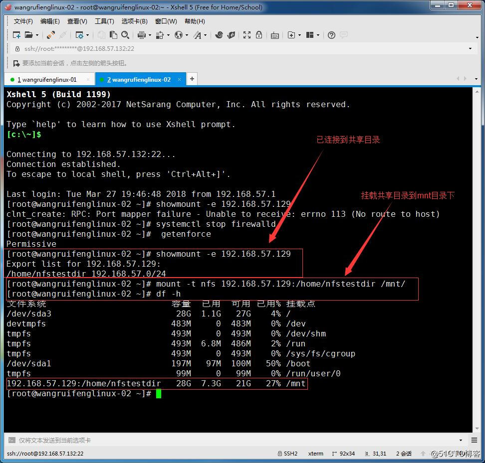Screen dimensions: 485x463
Task: Expand the file transfer dropdown arrow
Action: 168,35
